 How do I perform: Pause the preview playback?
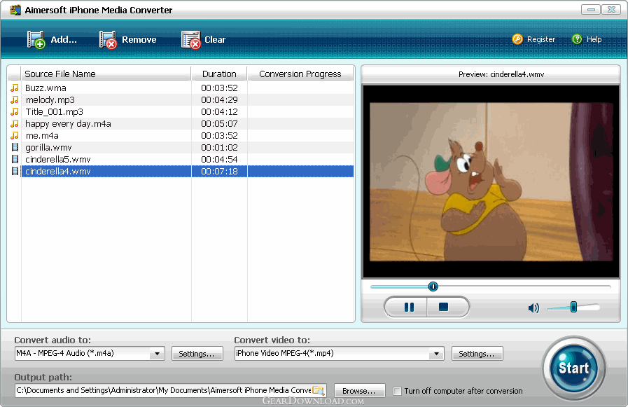[409, 308]
